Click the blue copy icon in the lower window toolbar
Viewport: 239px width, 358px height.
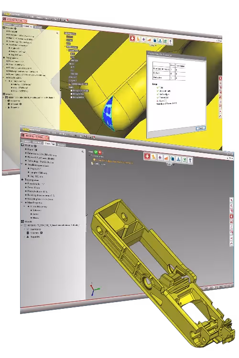172,158
